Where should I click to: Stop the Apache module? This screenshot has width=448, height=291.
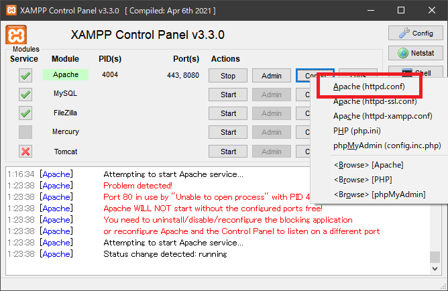pos(228,76)
